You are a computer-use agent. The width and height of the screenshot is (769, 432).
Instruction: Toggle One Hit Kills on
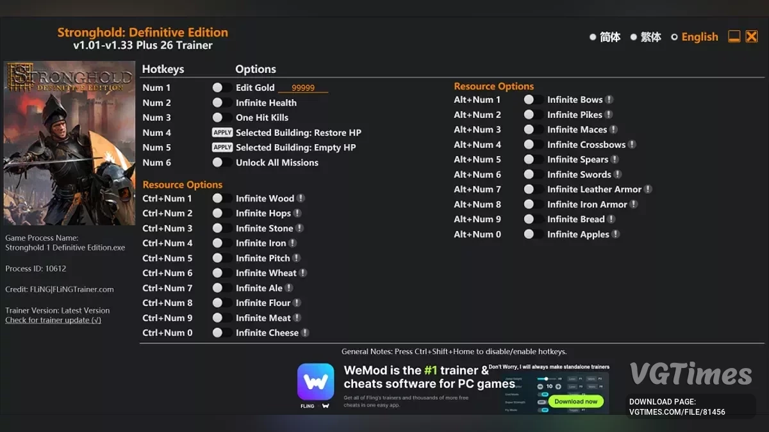[222, 118]
